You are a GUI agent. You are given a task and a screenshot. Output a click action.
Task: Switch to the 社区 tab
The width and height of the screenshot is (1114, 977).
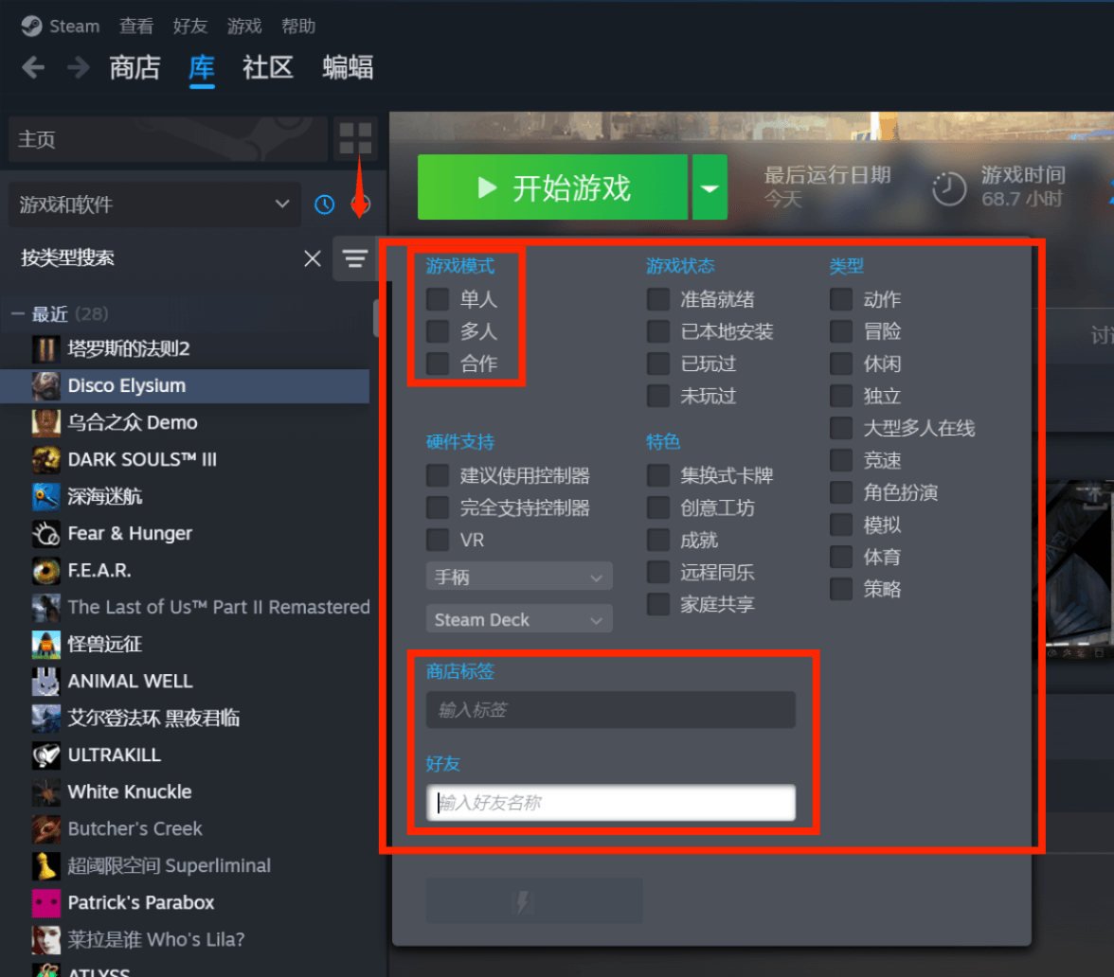(268, 68)
